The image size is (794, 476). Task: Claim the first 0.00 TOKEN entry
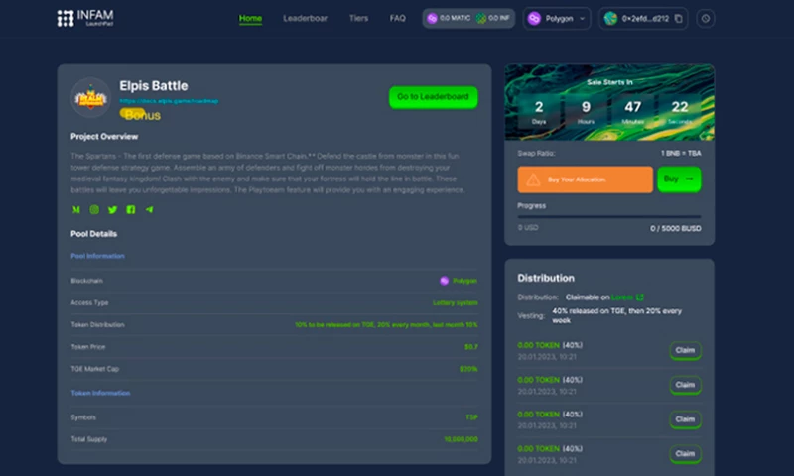point(685,350)
